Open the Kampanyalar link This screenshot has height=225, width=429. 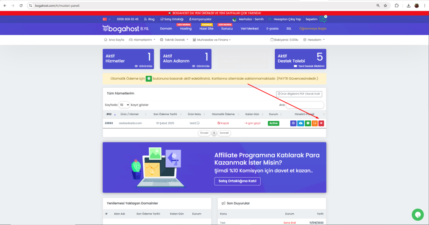pyautogui.click(x=200, y=19)
